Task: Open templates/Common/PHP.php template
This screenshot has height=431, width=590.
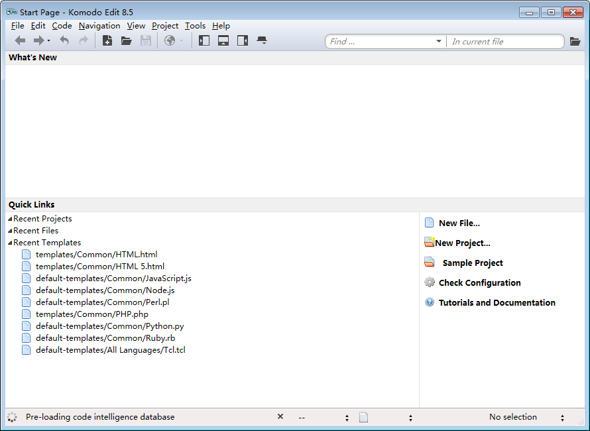Action: (91, 314)
